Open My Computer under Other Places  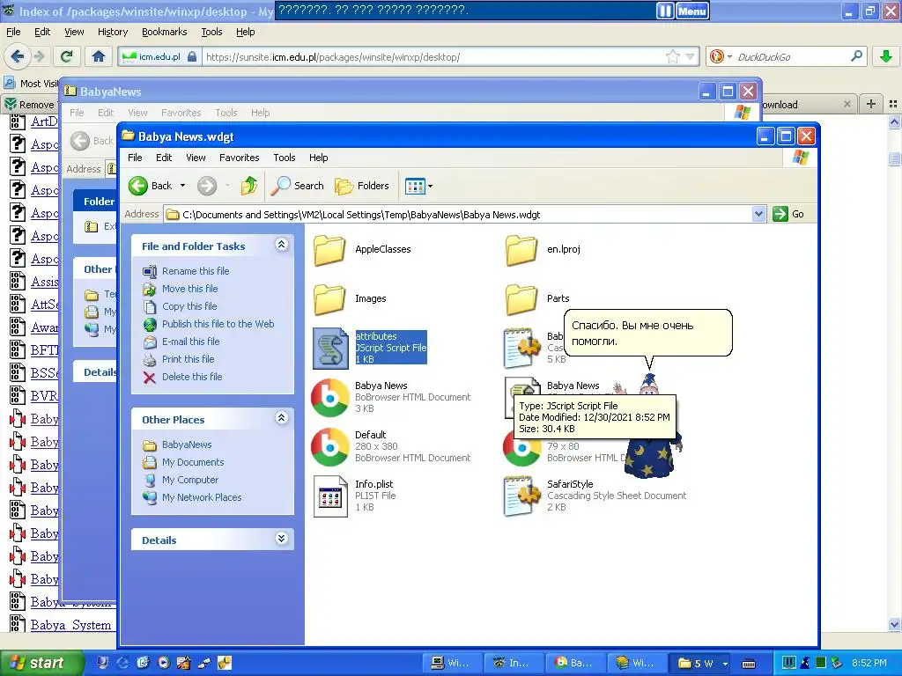tap(190, 480)
